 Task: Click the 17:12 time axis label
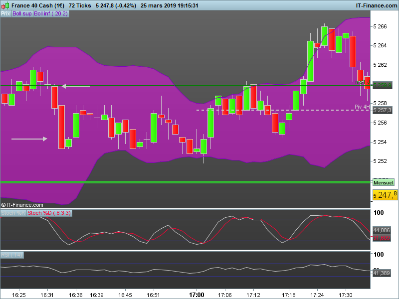click(x=253, y=295)
